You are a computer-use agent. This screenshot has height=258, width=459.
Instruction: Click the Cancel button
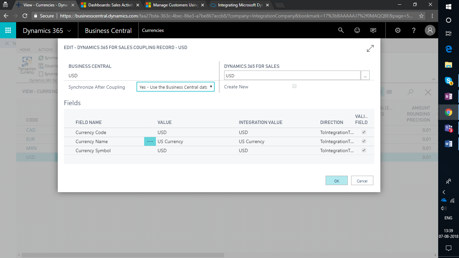click(362, 180)
